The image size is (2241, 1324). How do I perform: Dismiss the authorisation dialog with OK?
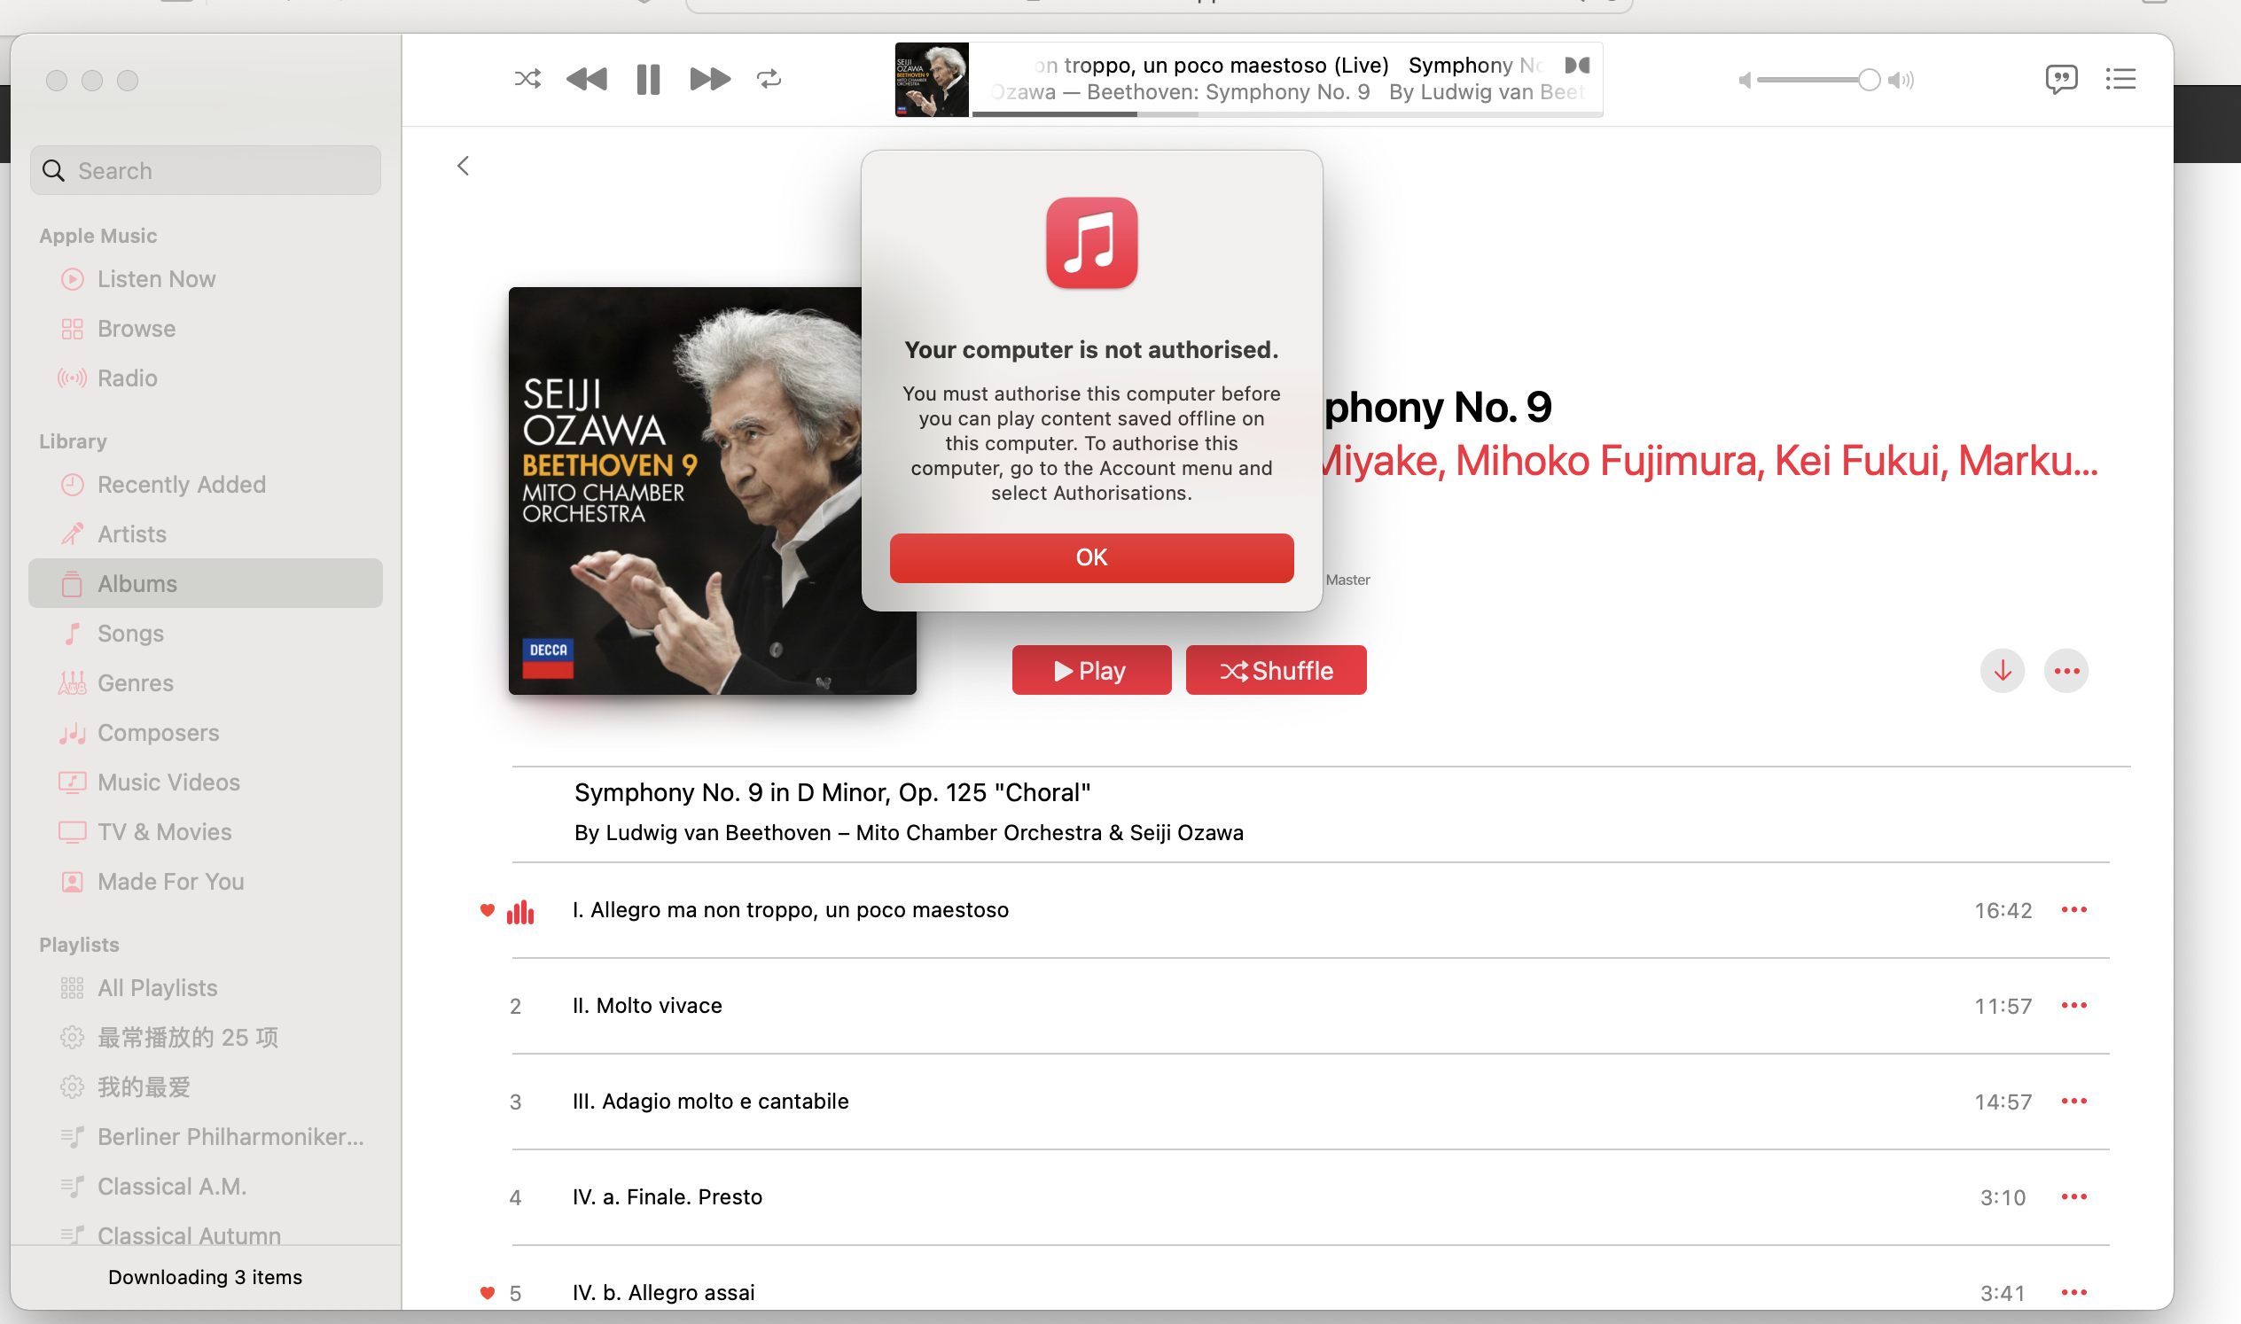tap(1091, 557)
